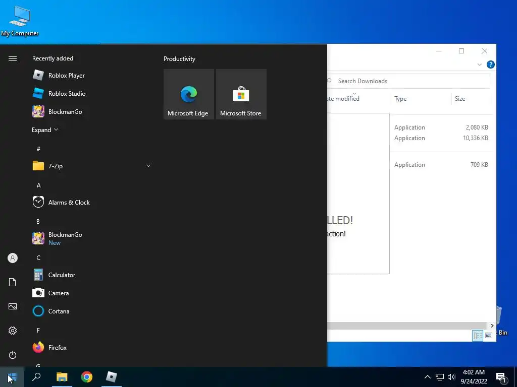Image resolution: width=517 pixels, height=387 pixels.
Task: Click Search Downloads field in Explorer
Action: (409, 81)
